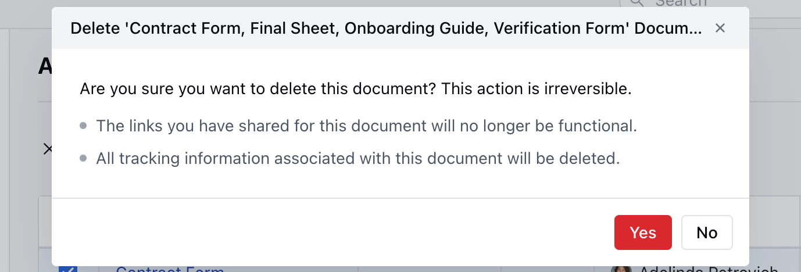Click the bullet dot before the shared links warning
This screenshot has height=272, width=801.
point(83,126)
